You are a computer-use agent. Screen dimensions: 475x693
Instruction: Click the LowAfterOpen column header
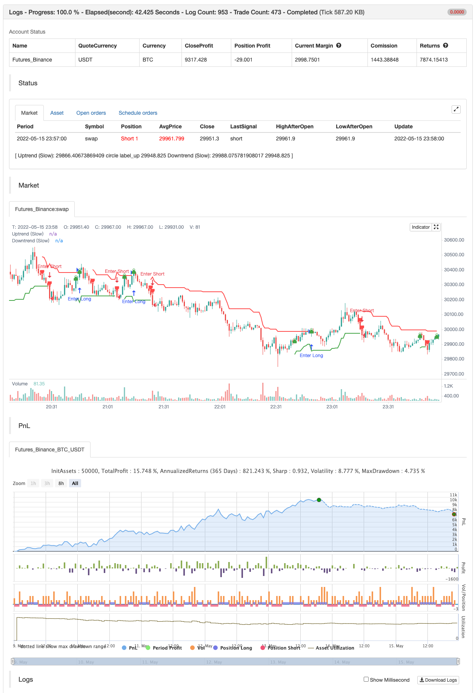[354, 126]
